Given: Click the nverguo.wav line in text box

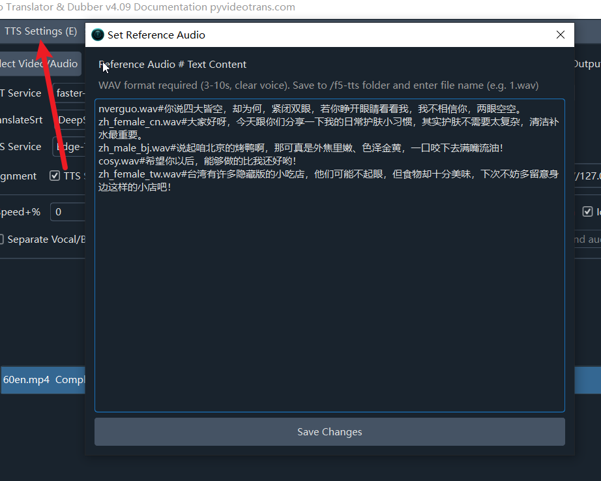Looking at the screenshot, I should (x=311, y=109).
